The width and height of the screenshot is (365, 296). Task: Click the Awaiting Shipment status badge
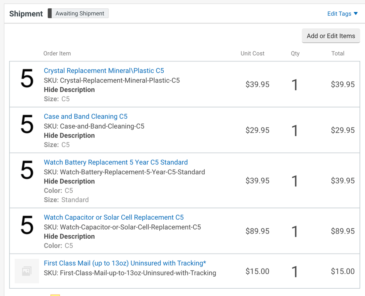click(80, 14)
